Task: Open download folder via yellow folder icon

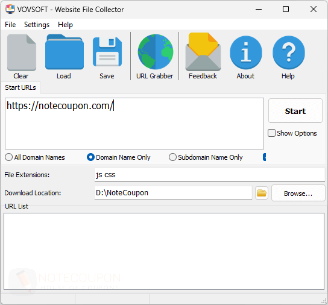Action: point(262,193)
